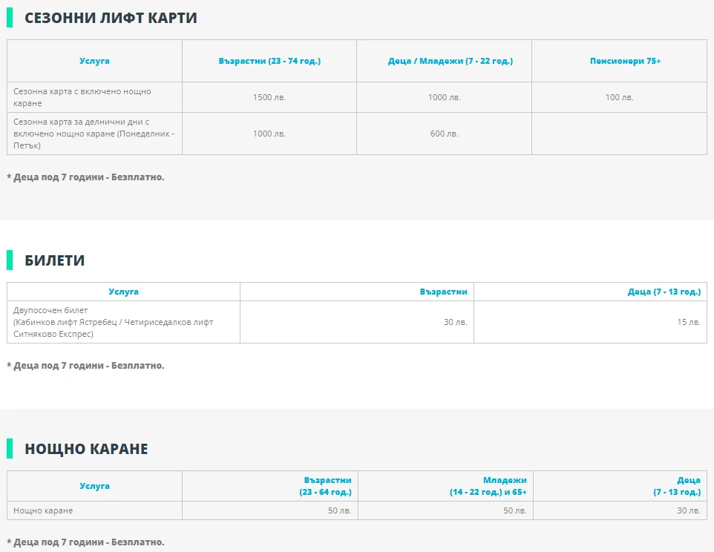The width and height of the screenshot is (714, 552).
Task: Click the Нощно каране section heading
Action: click(86, 449)
